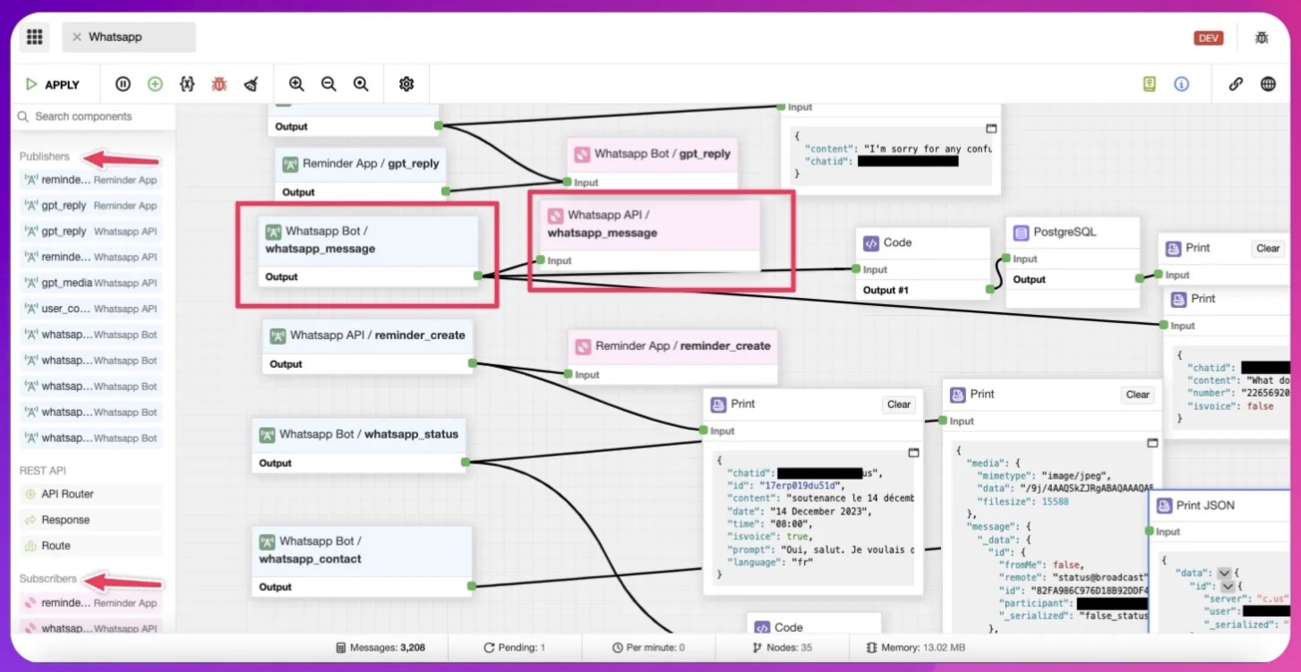
Task: Click the red bug debug icon in toolbar
Action: [x=219, y=84]
